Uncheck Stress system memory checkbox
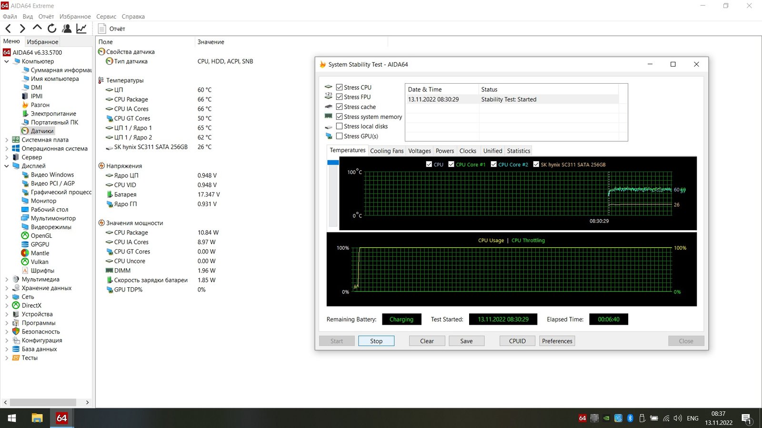This screenshot has height=428, width=762. pyautogui.click(x=339, y=117)
